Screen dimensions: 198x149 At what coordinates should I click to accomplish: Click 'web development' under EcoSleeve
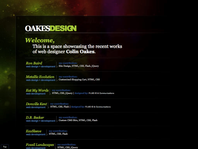36,134
